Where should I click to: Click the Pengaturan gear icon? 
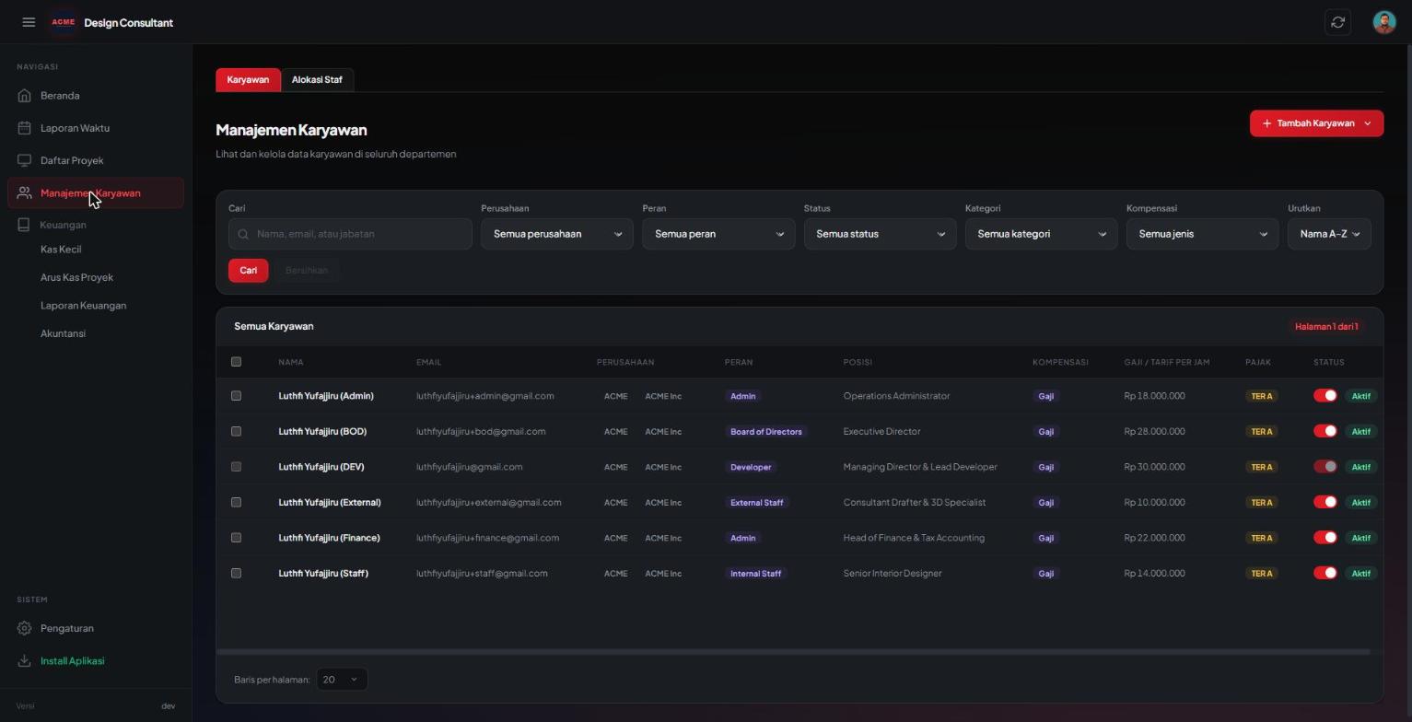coord(25,628)
